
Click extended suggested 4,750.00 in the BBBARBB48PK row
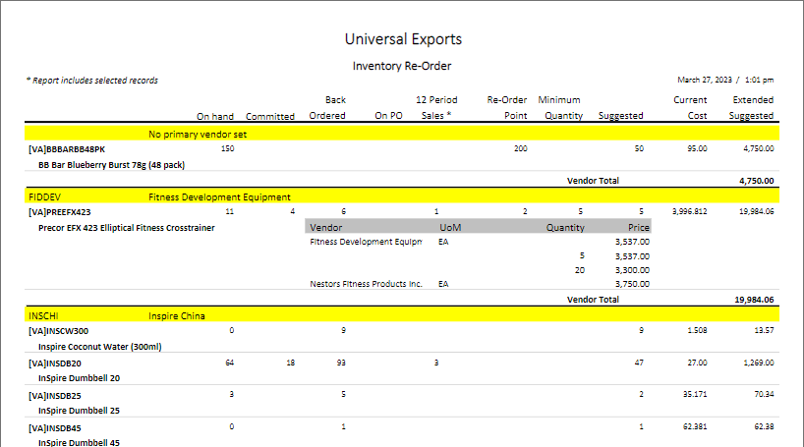pyautogui.click(x=759, y=148)
